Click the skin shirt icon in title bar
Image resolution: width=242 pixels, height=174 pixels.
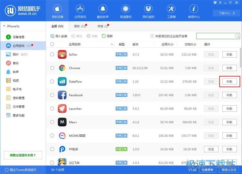click(215, 3)
